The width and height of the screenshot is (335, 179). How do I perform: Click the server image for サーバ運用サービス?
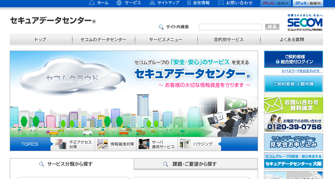(x=144, y=144)
